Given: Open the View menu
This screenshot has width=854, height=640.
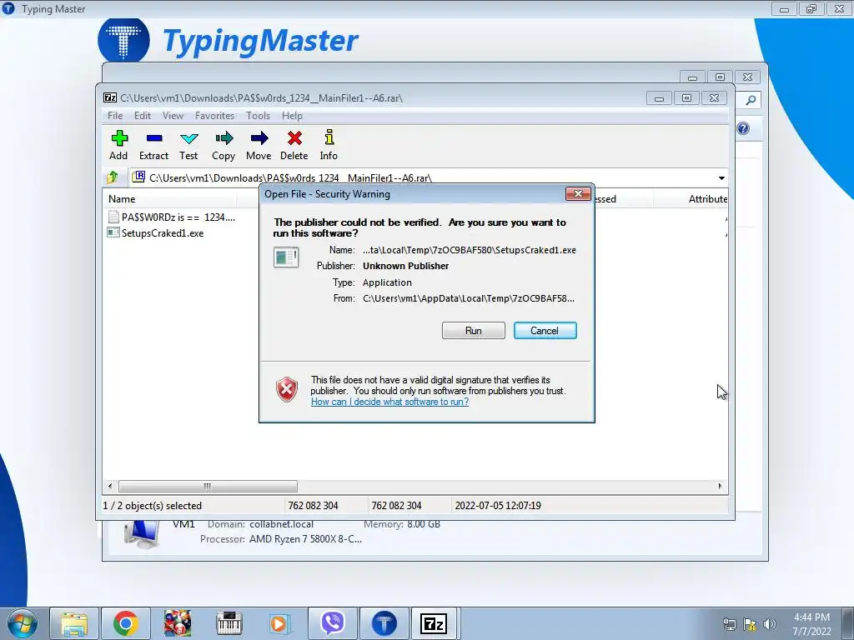Looking at the screenshot, I should tap(173, 115).
